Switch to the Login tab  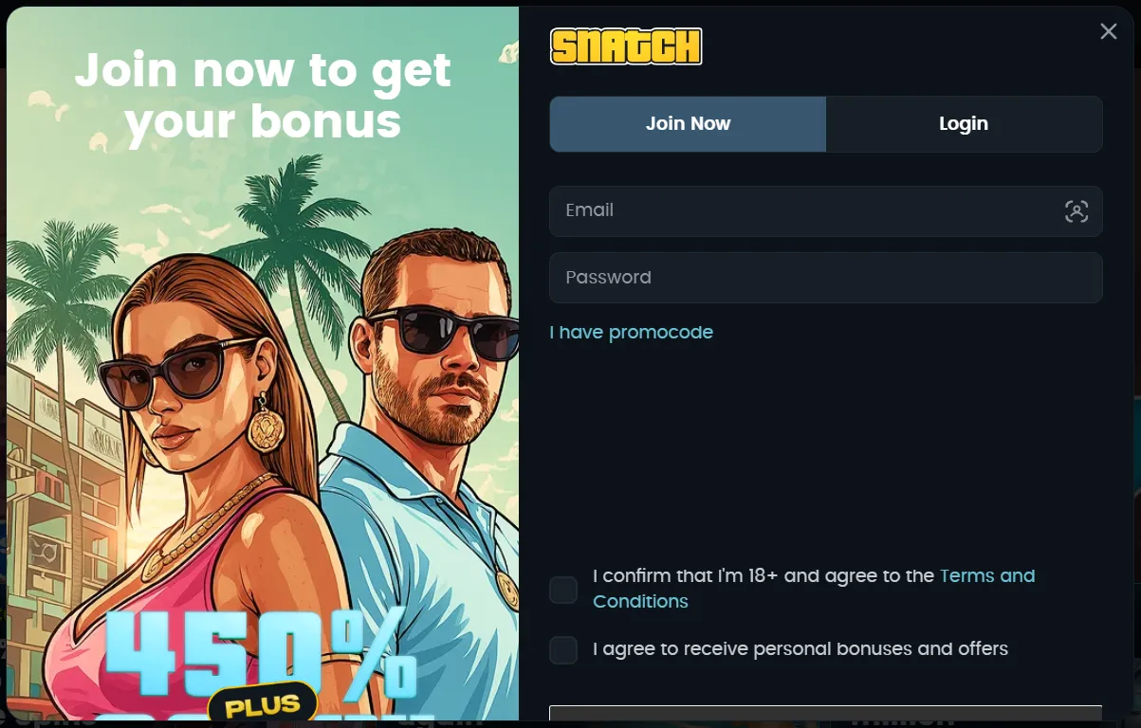coord(964,124)
